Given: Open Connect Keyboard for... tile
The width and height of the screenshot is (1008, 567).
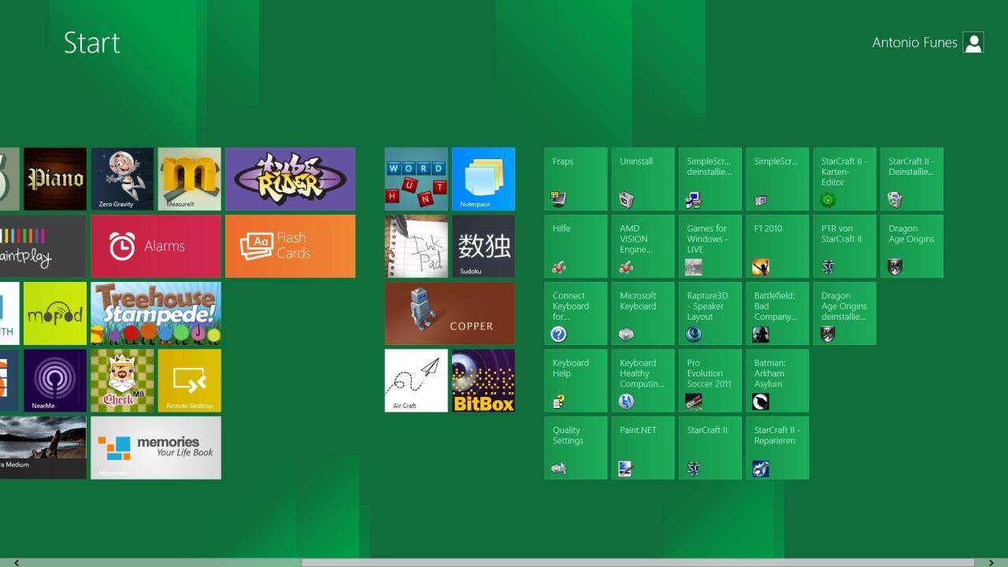Looking at the screenshot, I should [576, 313].
